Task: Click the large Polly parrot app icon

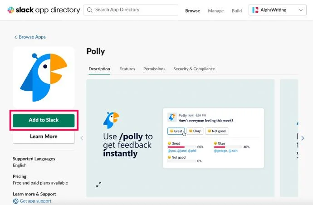Action: tap(44, 77)
